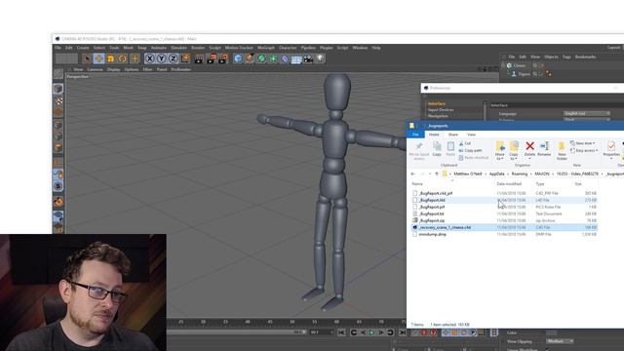
Task: Render the active view clapperboard icon
Action: tap(199, 58)
